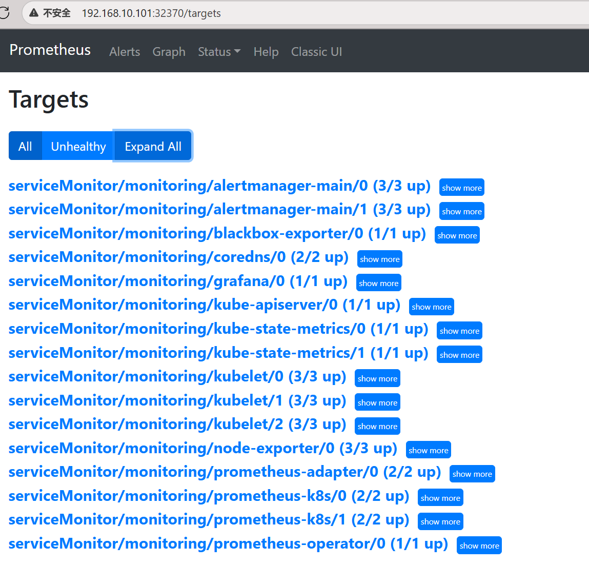Click the Targets page heading
589x586 pixels.
49,100
